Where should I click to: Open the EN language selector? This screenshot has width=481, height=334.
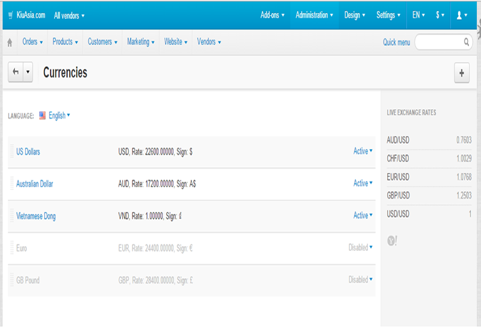[418, 15]
